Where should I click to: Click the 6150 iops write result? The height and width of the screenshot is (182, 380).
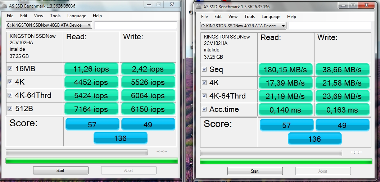tap(148, 109)
